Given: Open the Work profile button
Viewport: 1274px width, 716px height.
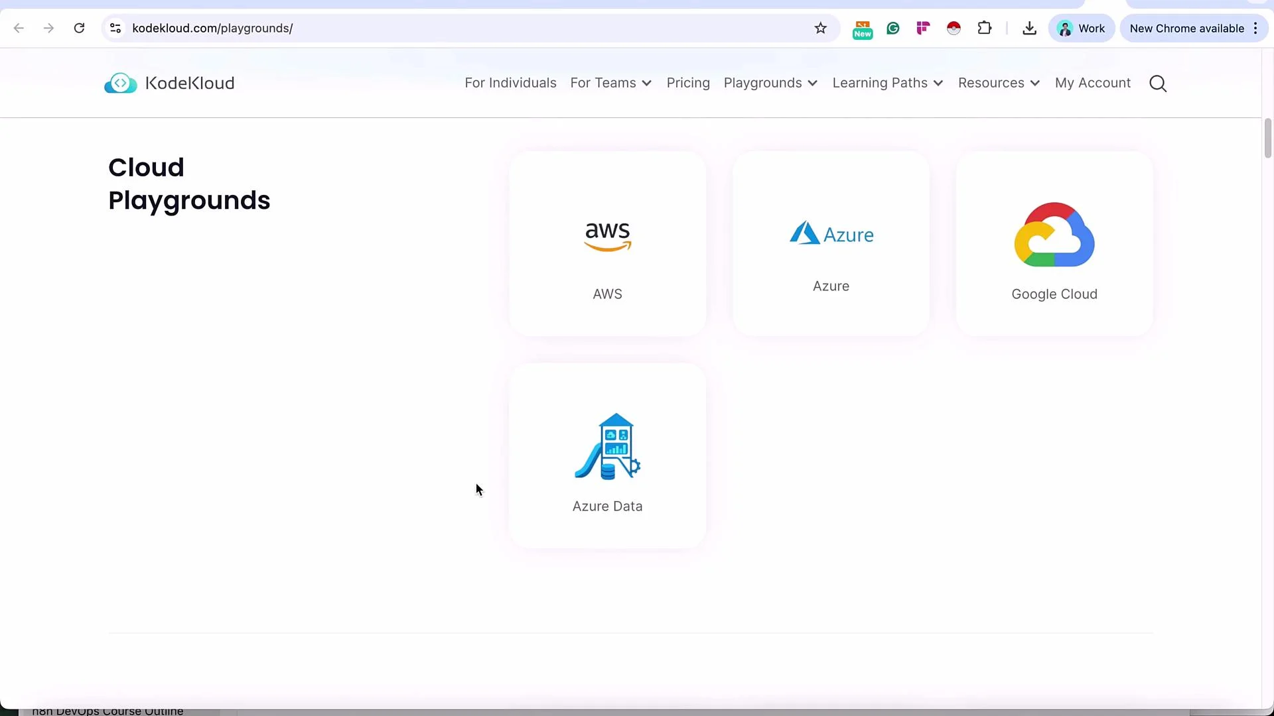Looking at the screenshot, I should tap(1082, 29).
